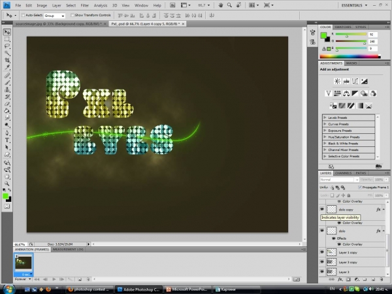Switch to Microsoft PowerPoint in the taskbar
Viewport: 392px width, 294px height.
click(188, 289)
